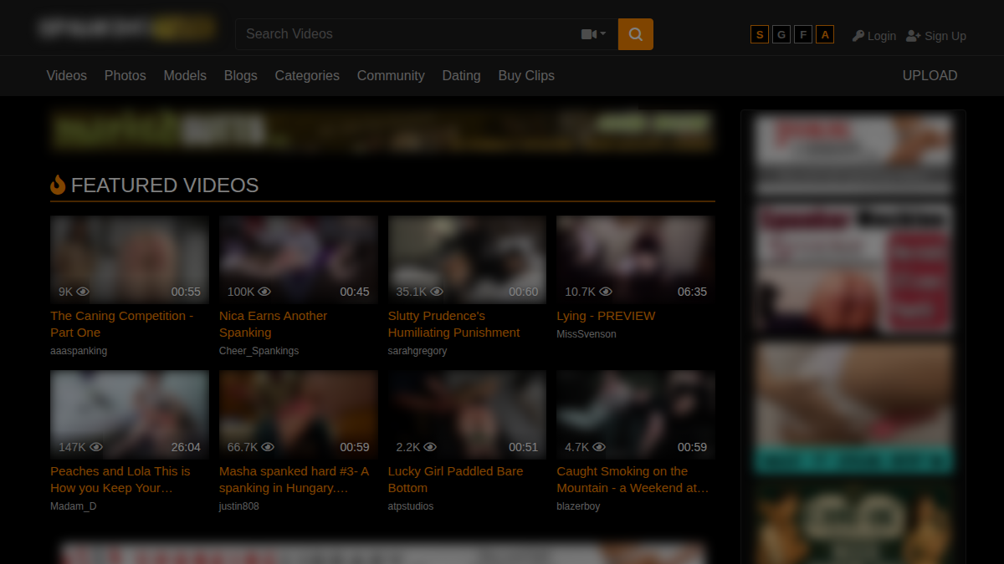
Task: Visit uploader MissSvenson's profile
Action: 587,334
